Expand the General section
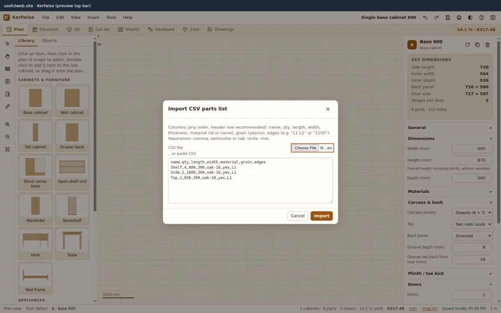 click(x=450, y=128)
